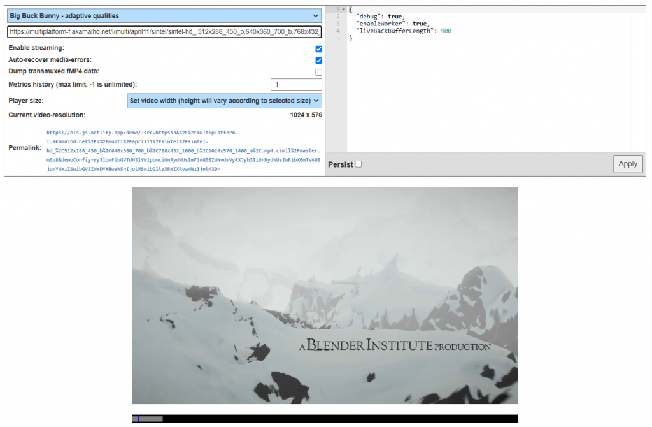Tick the Persist checkbox
The height and width of the screenshot is (427, 652).
click(358, 164)
